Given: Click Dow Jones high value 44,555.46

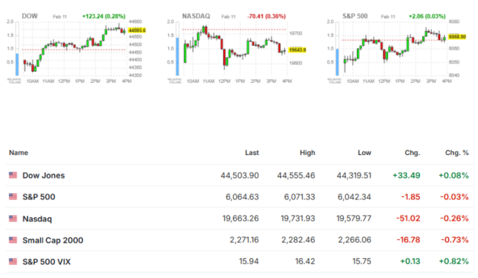Looking at the screenshot, I should [296, 175].
